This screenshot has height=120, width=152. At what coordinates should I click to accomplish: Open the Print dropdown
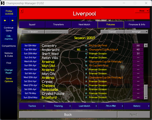142,11
